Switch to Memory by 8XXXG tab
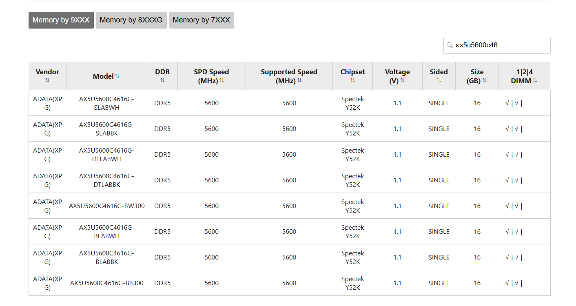 (x=131, y=20)
